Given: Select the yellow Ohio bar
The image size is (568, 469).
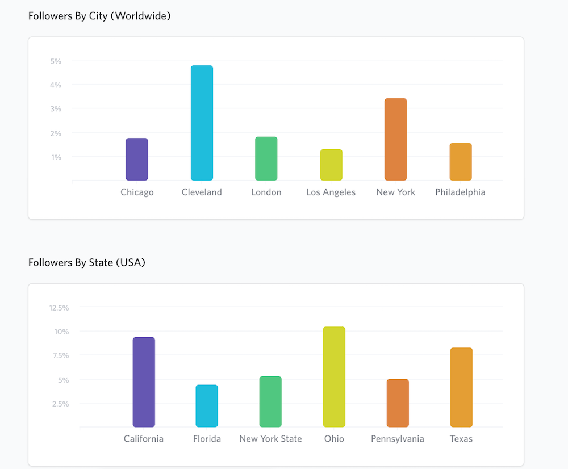Looking at the screenshot, I should coord(334,377).
